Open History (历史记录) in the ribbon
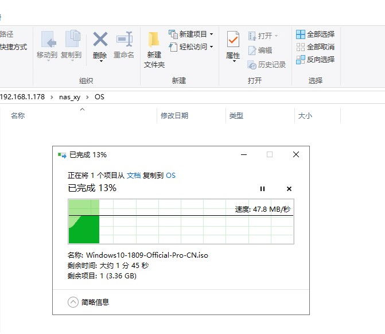This screenshot has width=385, height=334. pos(267,65)
